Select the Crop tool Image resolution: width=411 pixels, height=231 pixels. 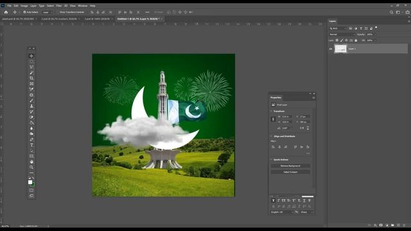[31, 78]
